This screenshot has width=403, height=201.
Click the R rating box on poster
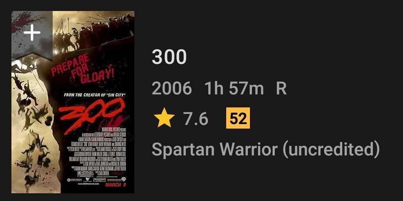pos(85,174)
